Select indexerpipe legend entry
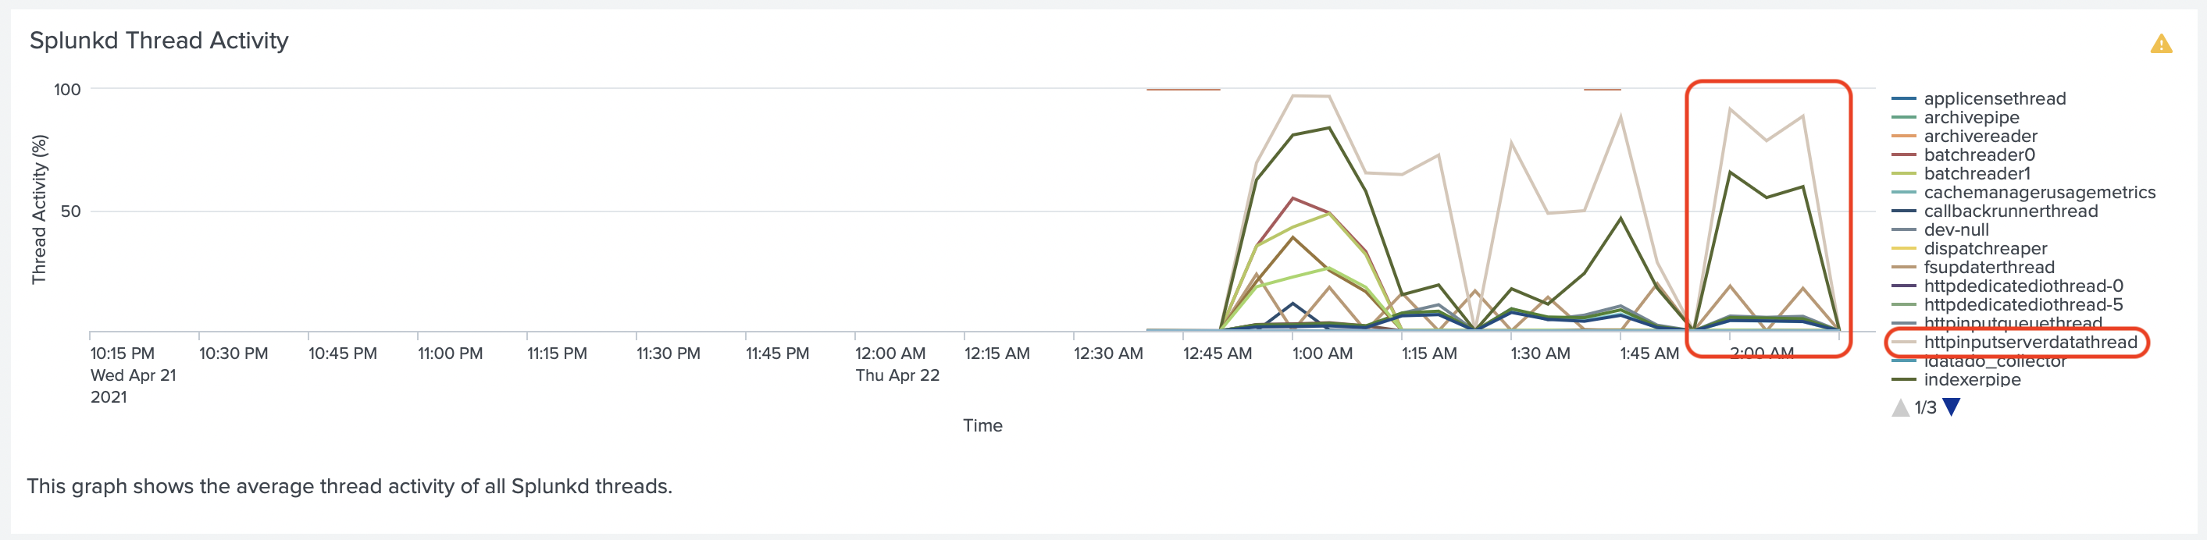 [x=1971, y=380]
